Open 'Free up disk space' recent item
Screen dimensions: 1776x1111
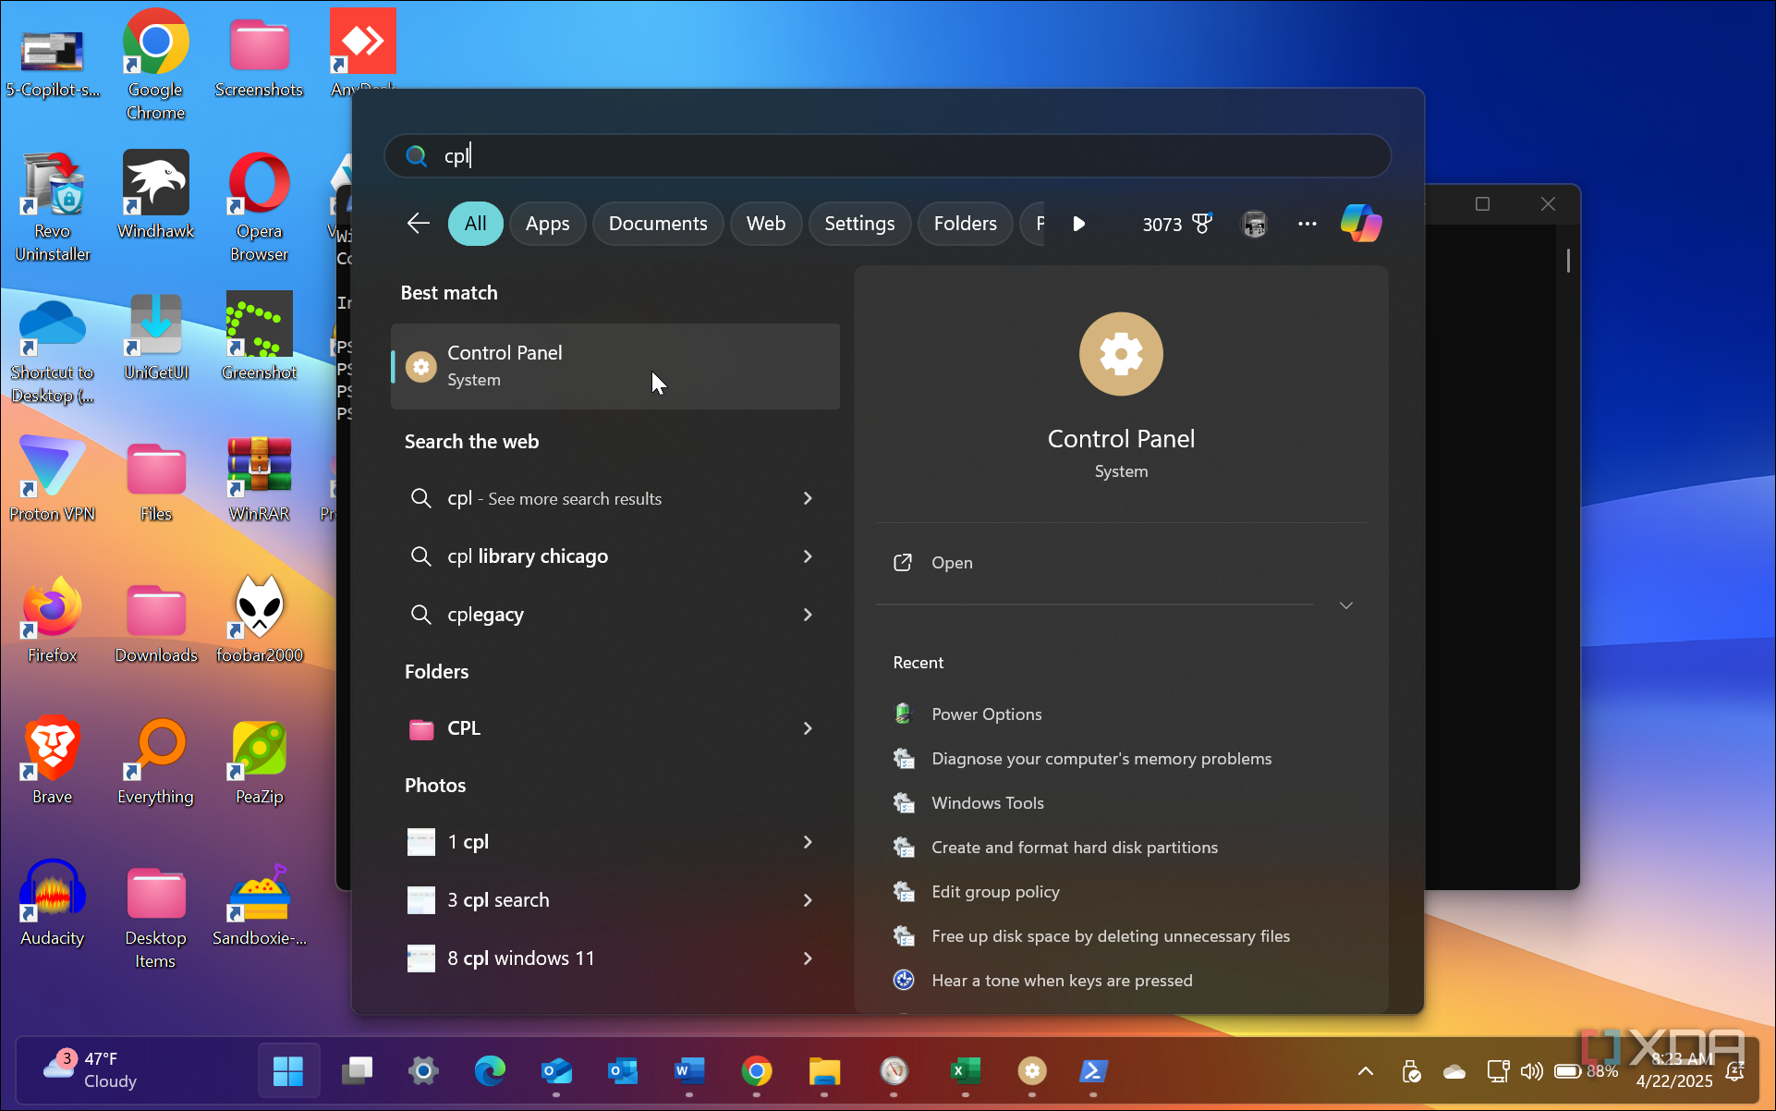coord(1111,936)
